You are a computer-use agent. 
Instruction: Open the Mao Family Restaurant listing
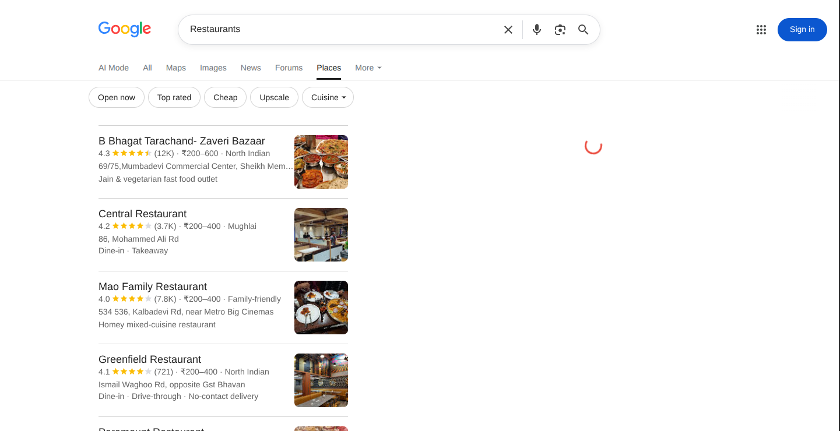pyautogui.click(x=153, y=287)
